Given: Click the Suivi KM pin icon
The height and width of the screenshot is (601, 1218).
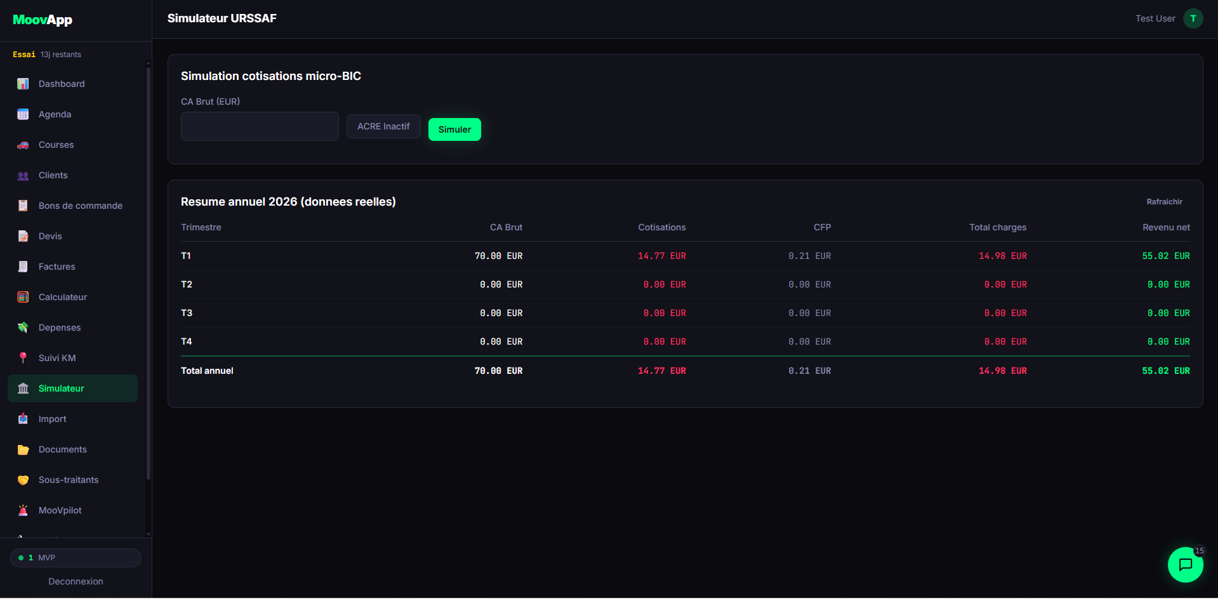Looking at the screenshot, I should pos(23,358).
